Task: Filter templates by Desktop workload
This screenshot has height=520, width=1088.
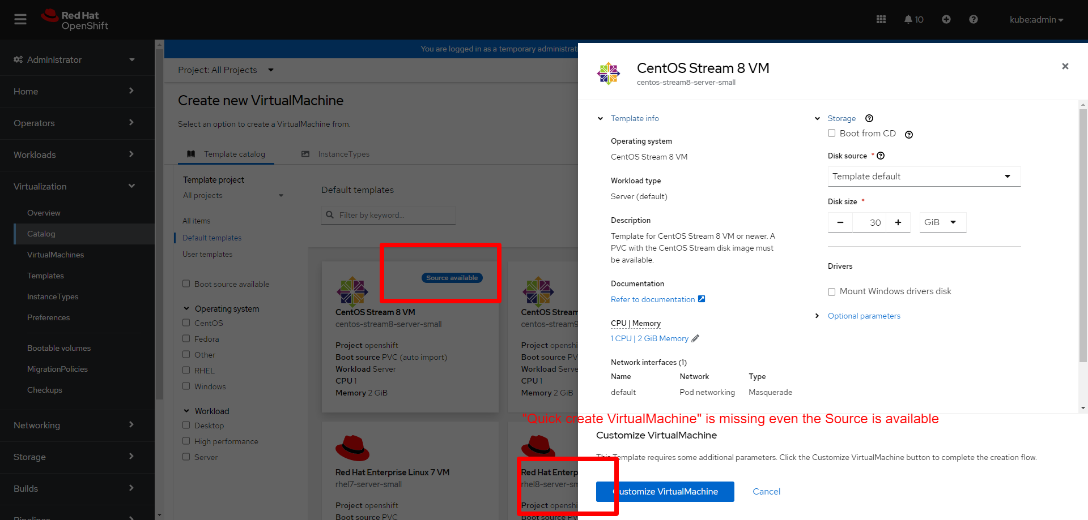Action: 186,426
